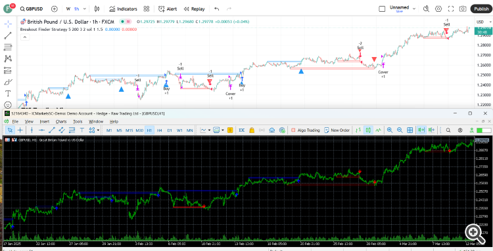
Task: Open the MetaTrader IDE editor
Action: 242,130
